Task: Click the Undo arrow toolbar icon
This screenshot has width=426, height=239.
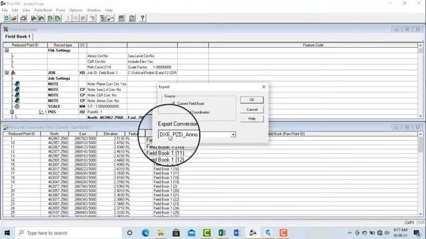Action: tap(93, 18)
